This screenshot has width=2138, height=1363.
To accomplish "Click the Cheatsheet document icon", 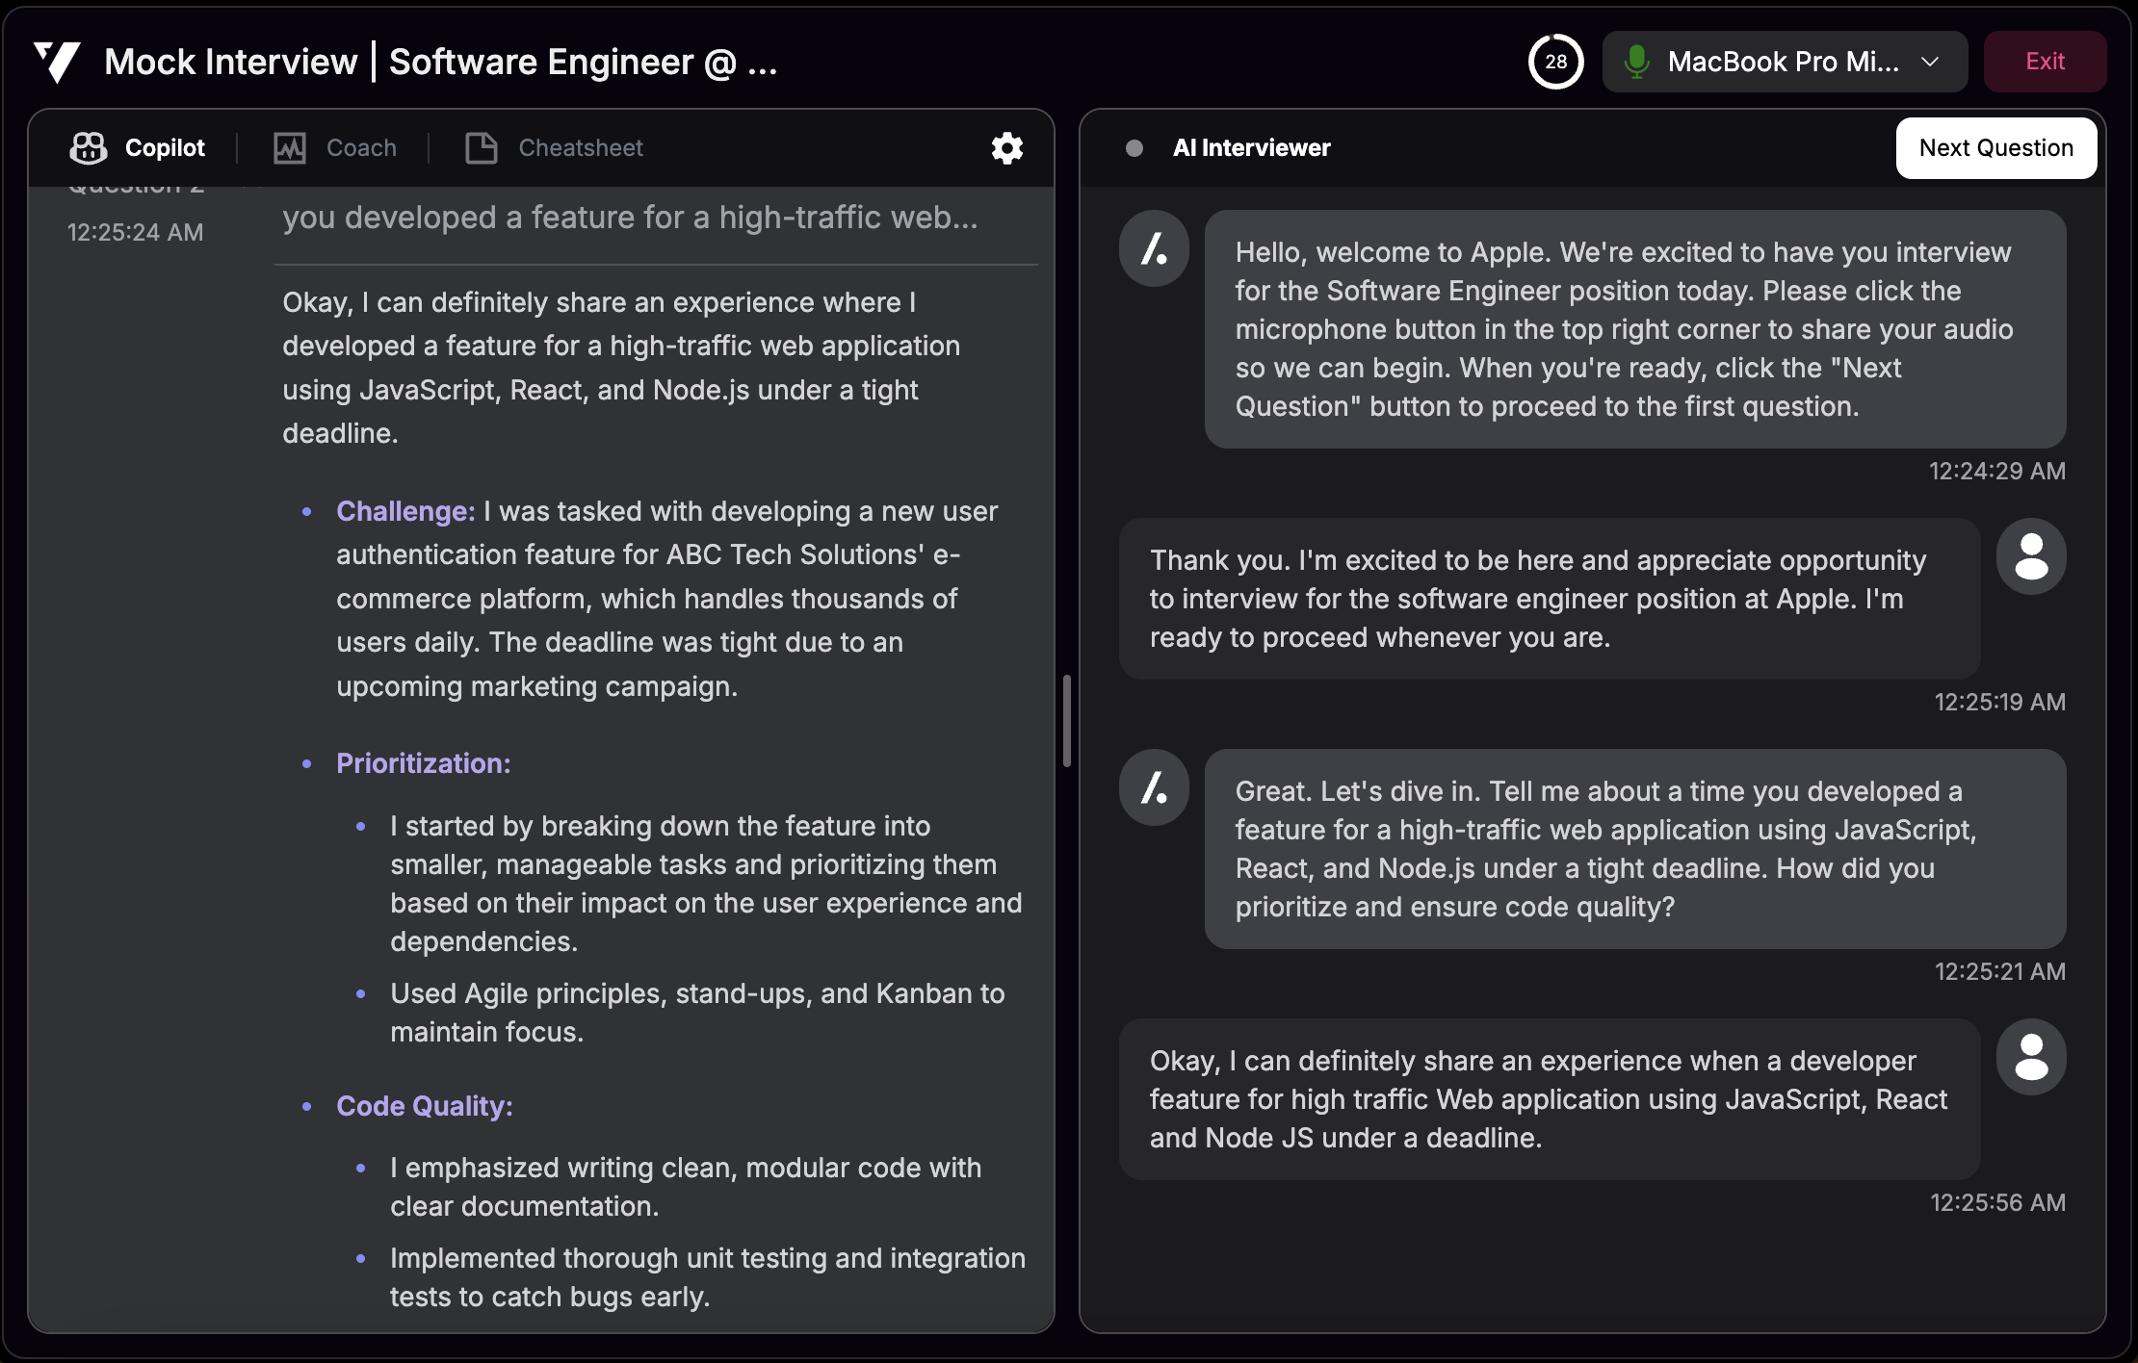I will tap(481, 148).
